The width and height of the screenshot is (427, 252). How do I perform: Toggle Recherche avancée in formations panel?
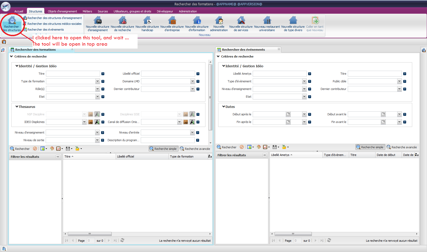[195, 149]
